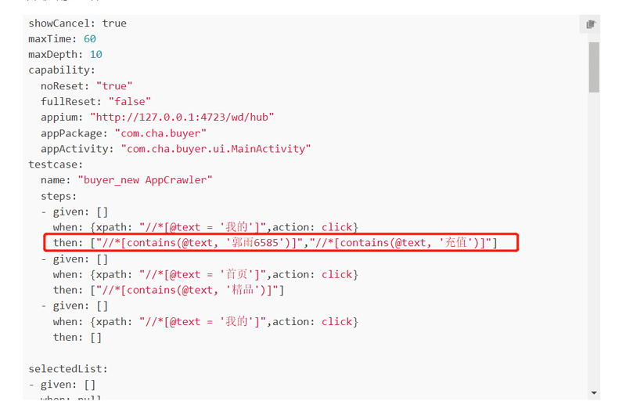Click the "buyer_new AppCrawler" name string

tap(145, 180)
